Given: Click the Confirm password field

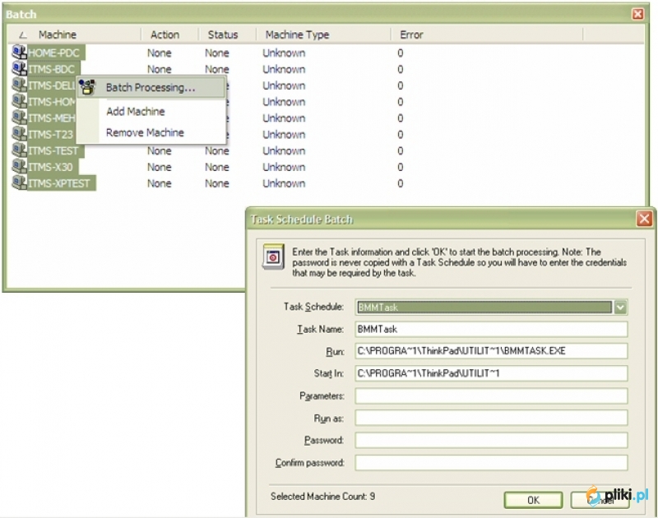Looking at the screenshot, I should pyautogui.click(x=491, y=462).
